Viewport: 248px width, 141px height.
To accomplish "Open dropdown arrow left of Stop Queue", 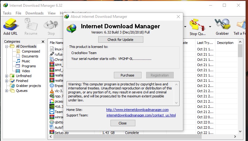I will click(x=185, y=27).
